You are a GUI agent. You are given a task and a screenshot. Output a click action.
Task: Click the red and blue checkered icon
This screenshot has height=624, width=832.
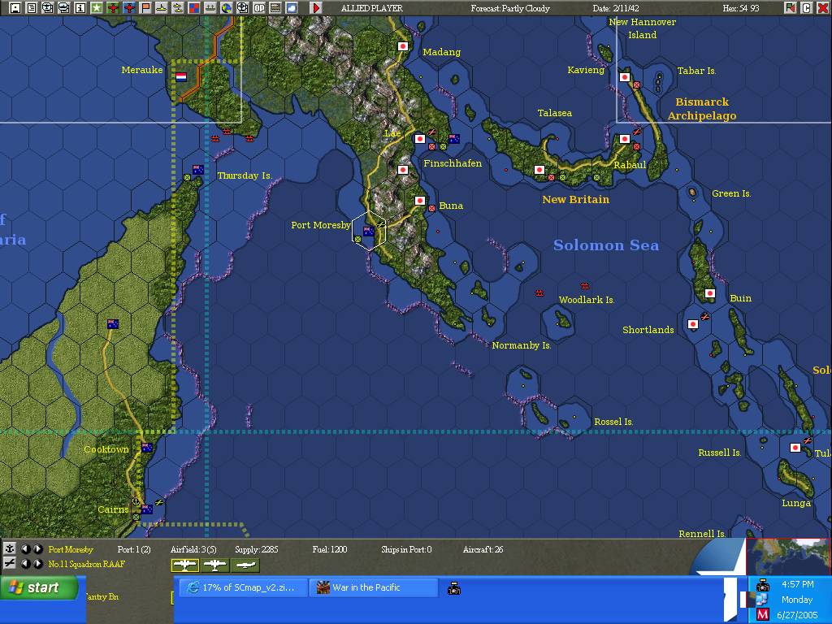click(193, 7)
